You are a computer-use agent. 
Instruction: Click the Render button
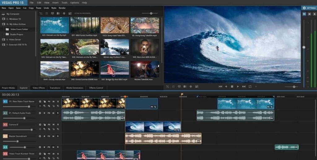coord(62,8)
